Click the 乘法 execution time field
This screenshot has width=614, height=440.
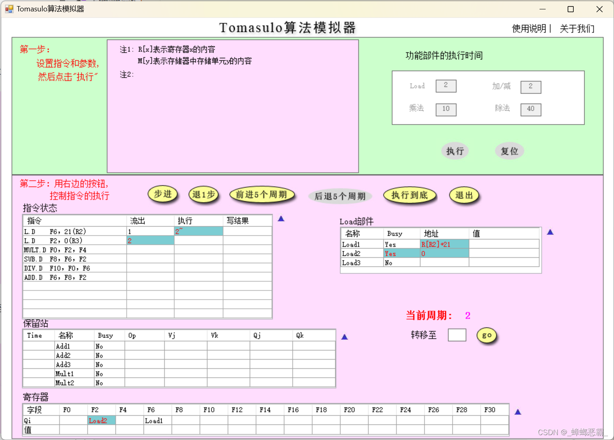(446, 109)
